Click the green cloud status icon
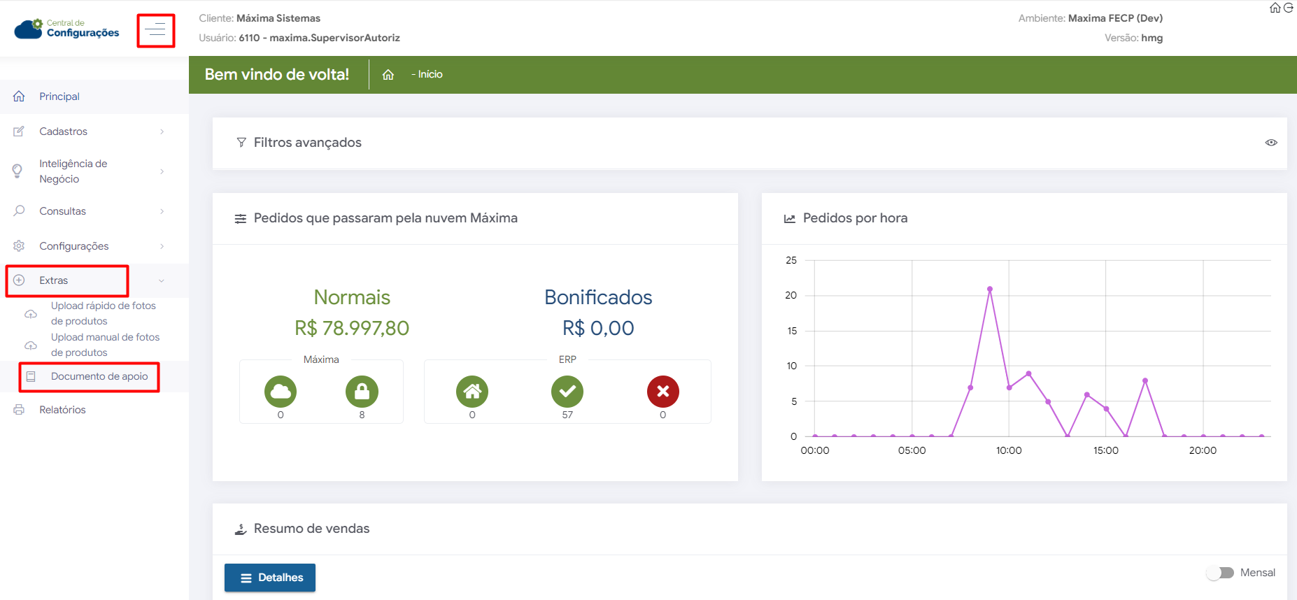This screenshot has height=600, width=1297. tap(281, 392)
